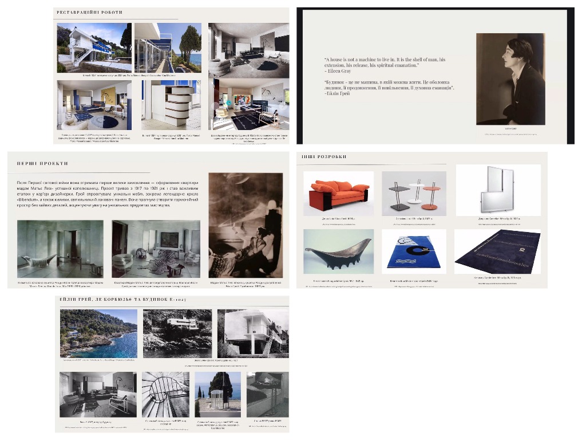
Task: Click the white spiral cabinet photo
Action: (x=171, y=105)
